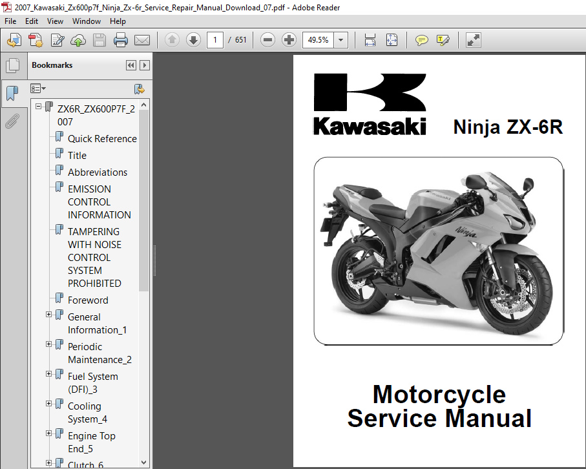Click the Save floppy disk icon
The width and height of the screenshot is (586, 469).
coord(99,40)
